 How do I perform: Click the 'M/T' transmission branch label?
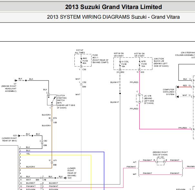coord(134,174)
